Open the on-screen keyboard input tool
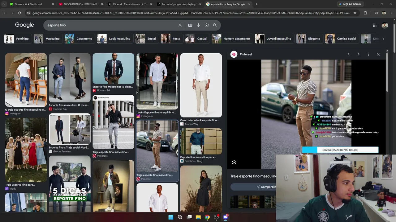 190,25
